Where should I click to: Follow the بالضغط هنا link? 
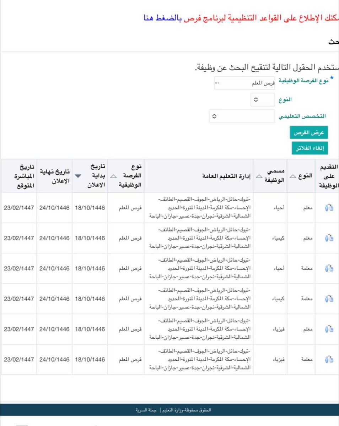[x=163, y=18]
